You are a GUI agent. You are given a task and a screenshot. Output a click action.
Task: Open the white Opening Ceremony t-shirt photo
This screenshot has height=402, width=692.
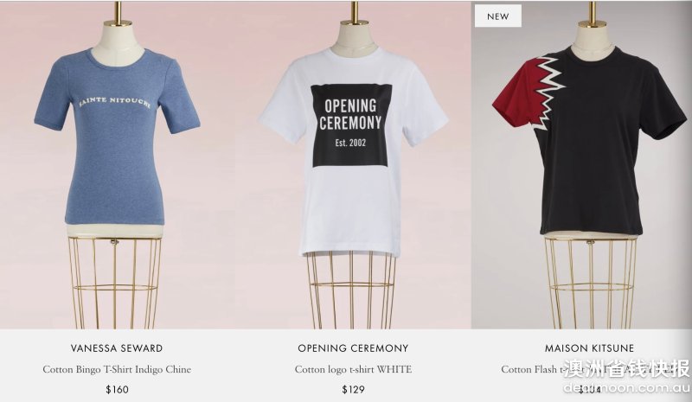click(353, 165)
